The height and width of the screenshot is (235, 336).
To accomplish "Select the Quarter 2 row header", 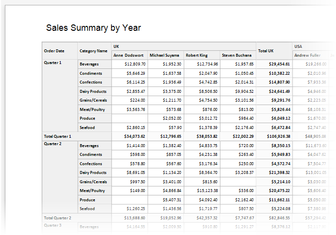I will click(53, 145).
